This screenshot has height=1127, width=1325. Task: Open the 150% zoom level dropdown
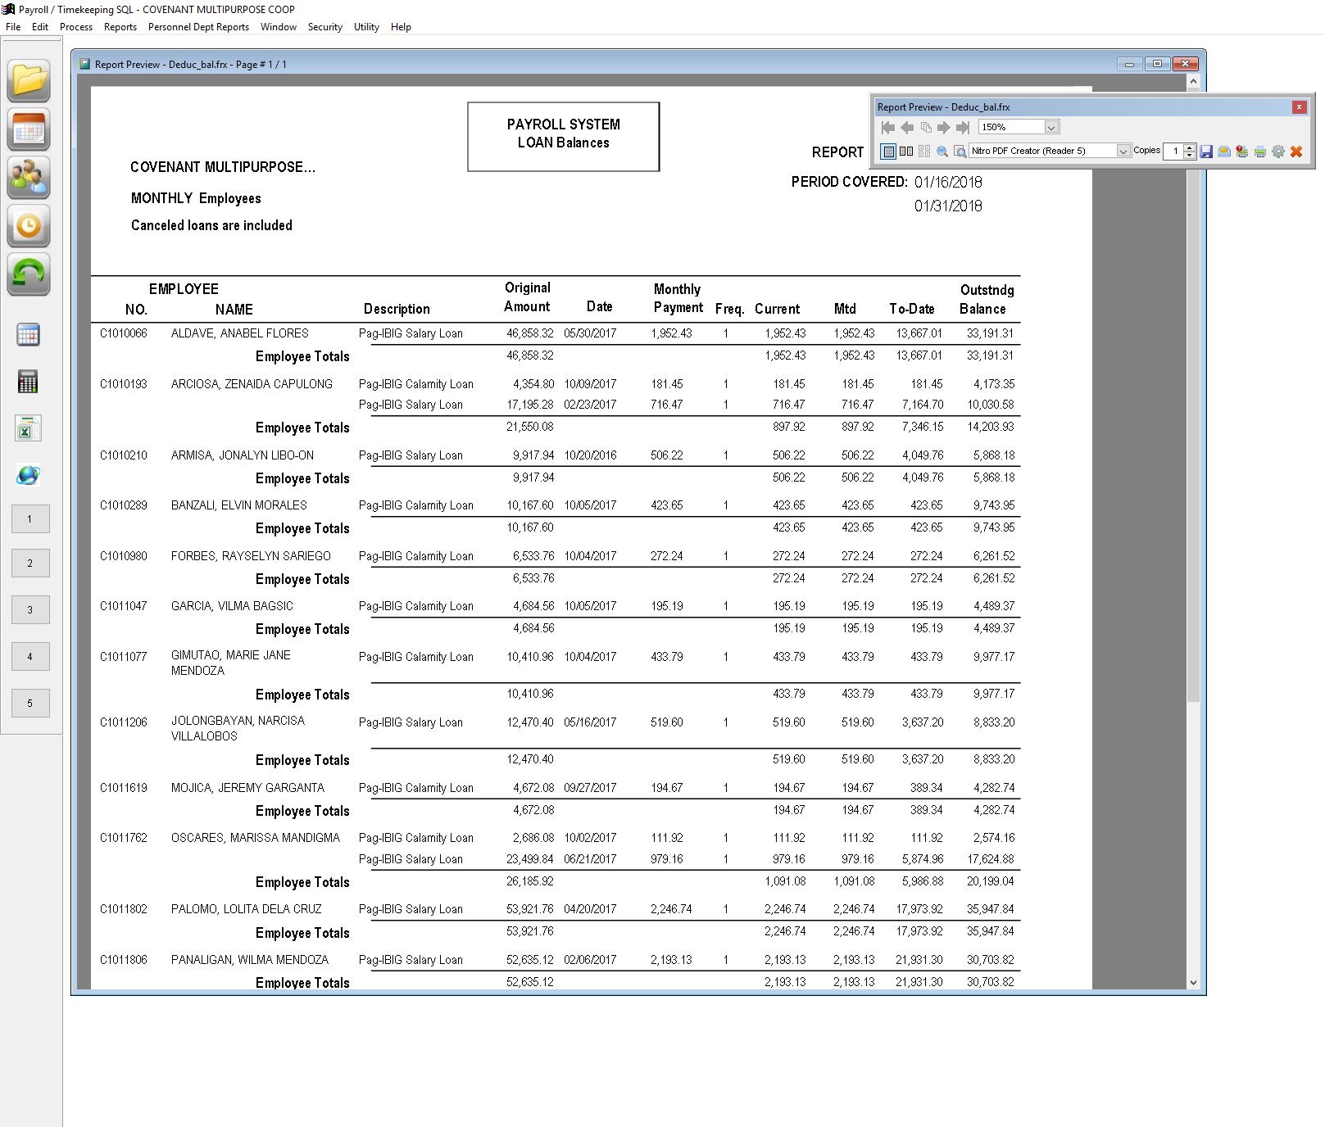pyautogui.click(x=1051, y=127)
